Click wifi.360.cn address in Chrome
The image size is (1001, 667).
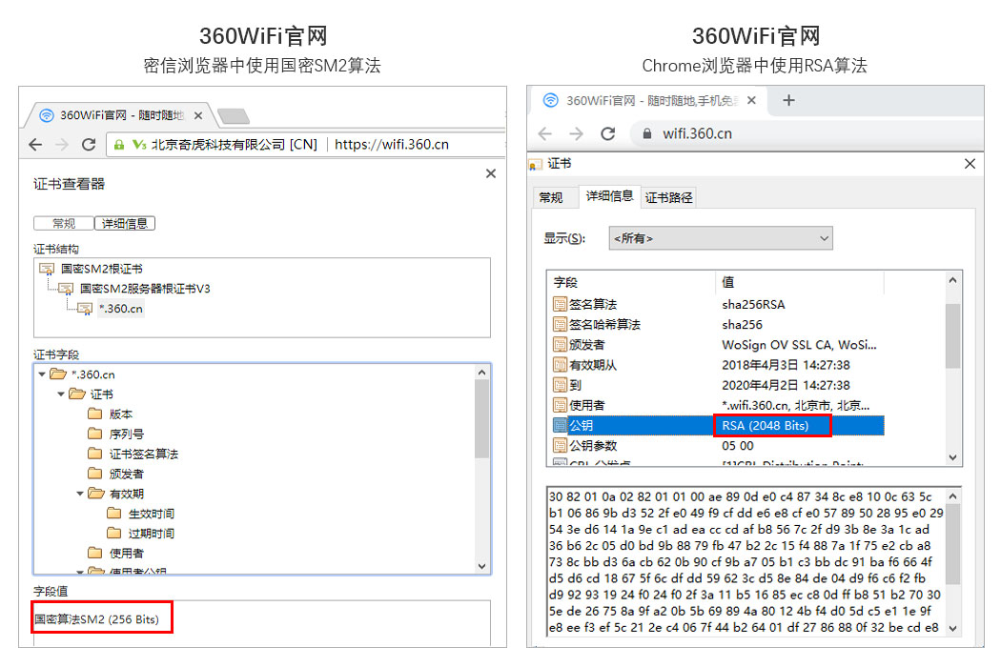(x=697, y=133)
